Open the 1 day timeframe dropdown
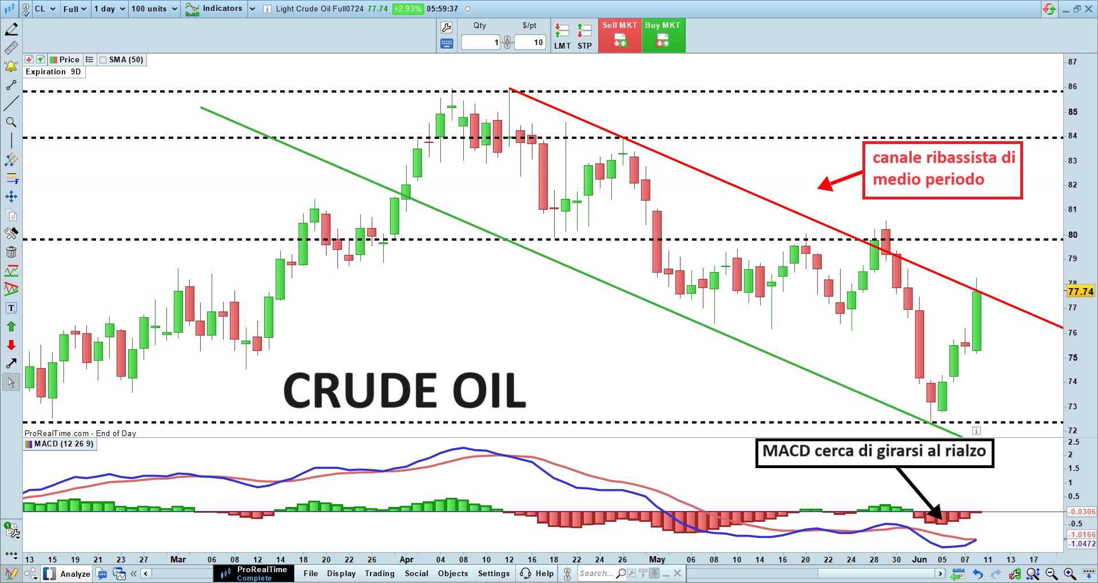 [109, 9]
